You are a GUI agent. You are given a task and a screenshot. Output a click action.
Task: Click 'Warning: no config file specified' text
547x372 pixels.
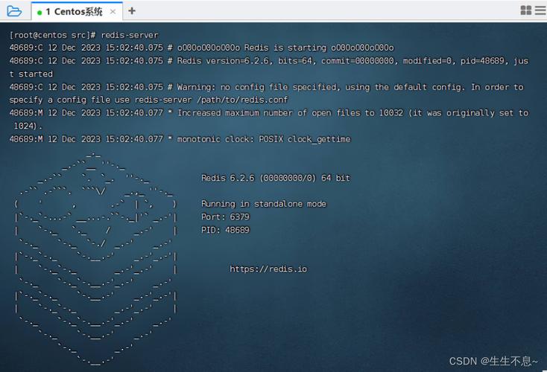point(259,87)
